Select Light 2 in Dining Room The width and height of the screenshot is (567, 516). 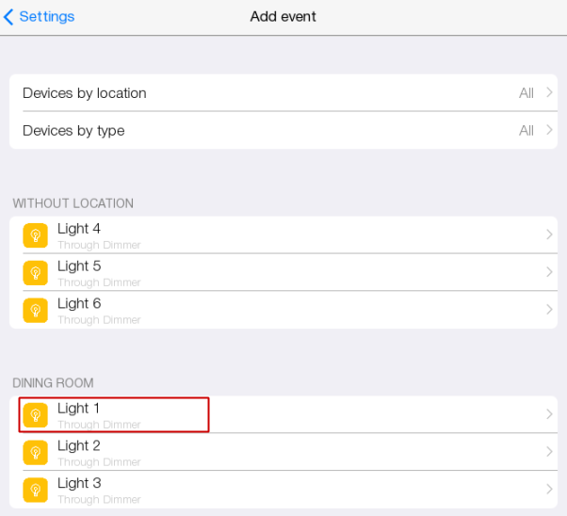[x=79, y=446]
